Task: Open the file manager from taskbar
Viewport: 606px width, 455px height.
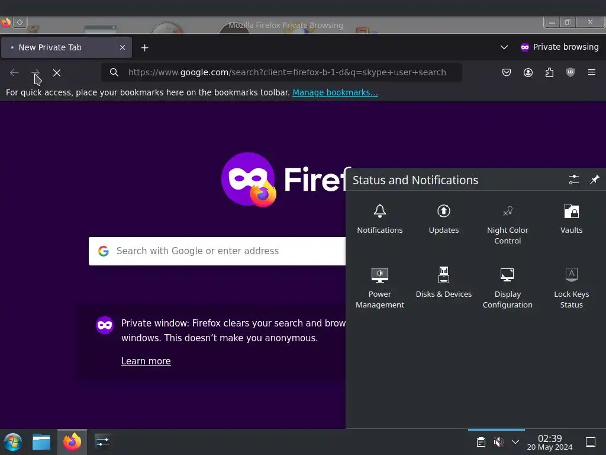Action: click(x=41, y=442)
